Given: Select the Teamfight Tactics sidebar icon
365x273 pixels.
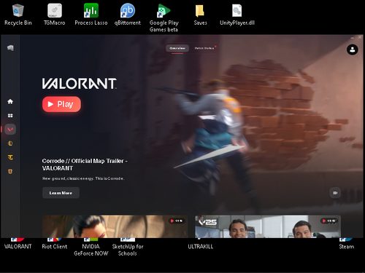Looking at the screenshot, I should click(x=10, y=157).
